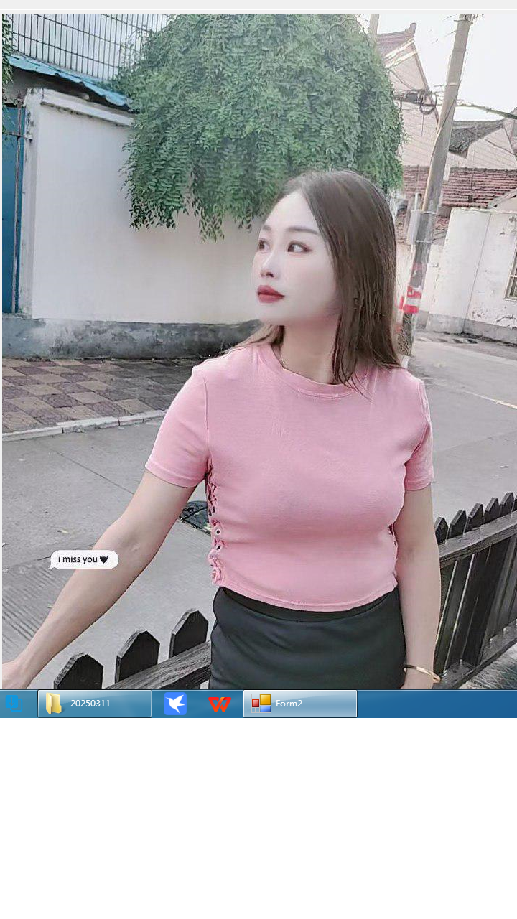517x919 pixels.
Task: Launch WPS Office from the taskbar
Action: (219, 704)
